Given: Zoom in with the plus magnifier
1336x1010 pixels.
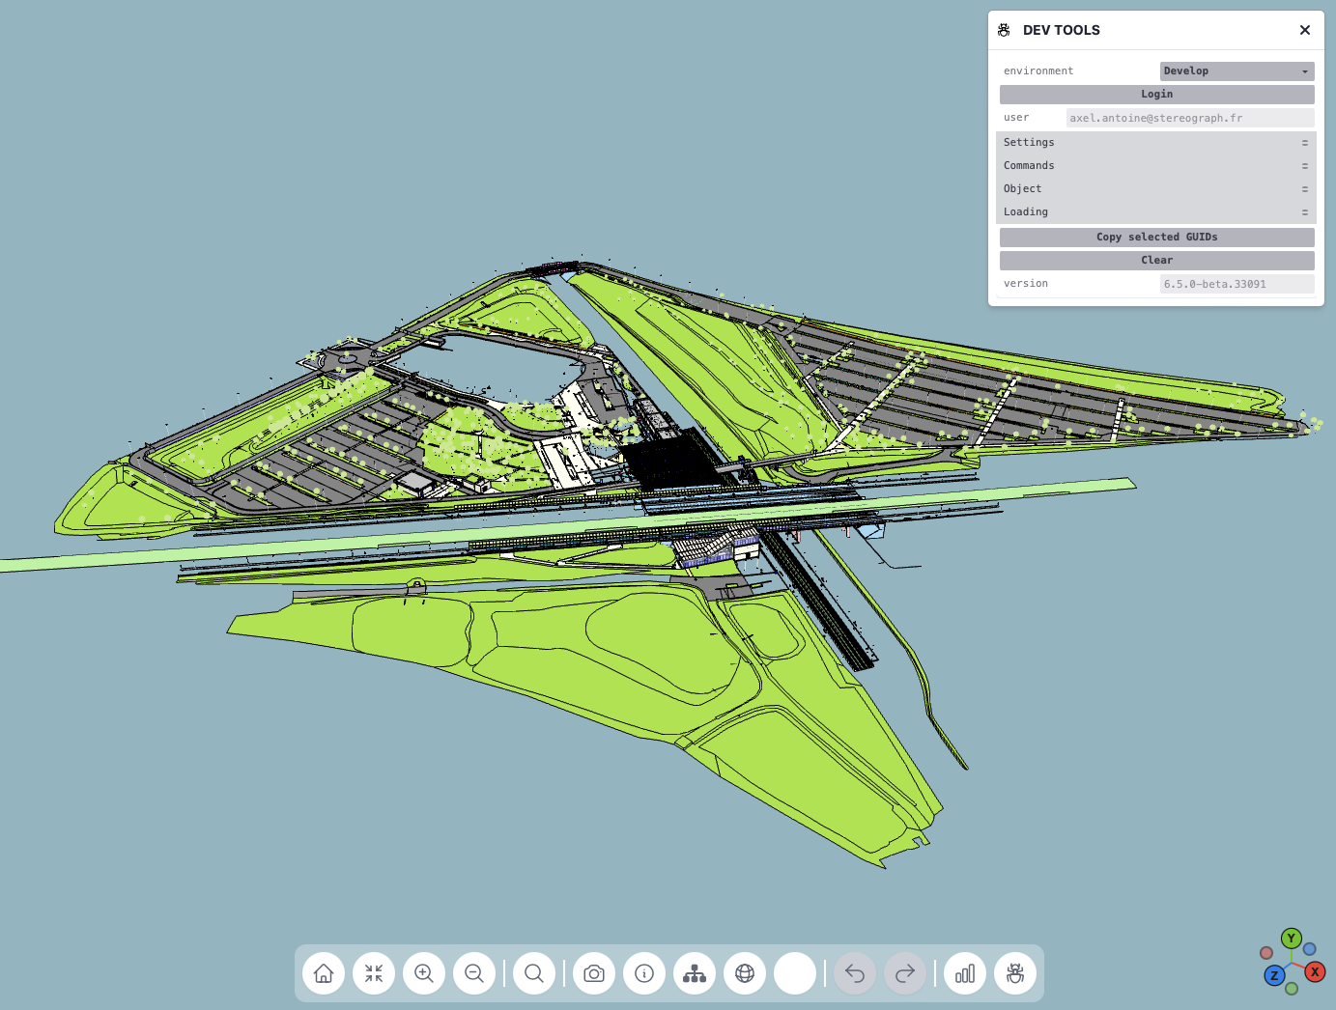Looking at the screenshot, I should point(424,973).
